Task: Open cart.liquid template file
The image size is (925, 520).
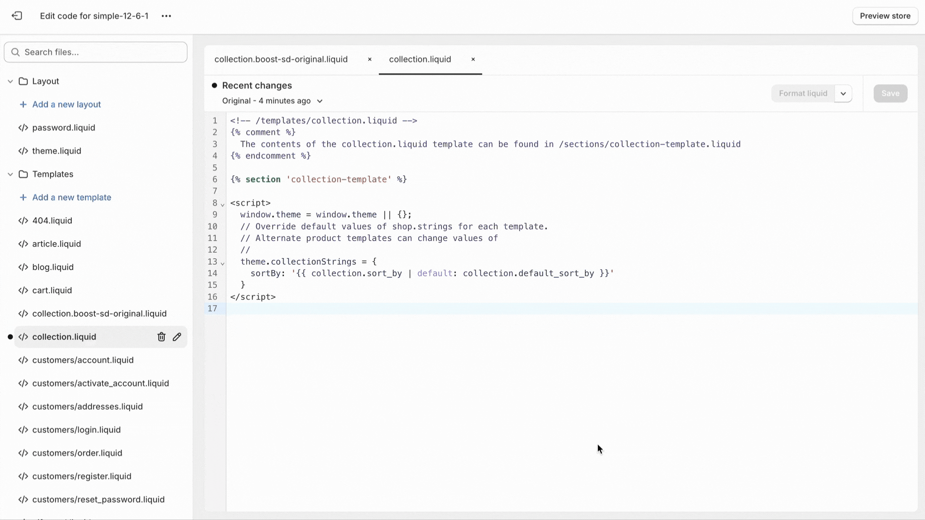Action: tap(52, 290)
